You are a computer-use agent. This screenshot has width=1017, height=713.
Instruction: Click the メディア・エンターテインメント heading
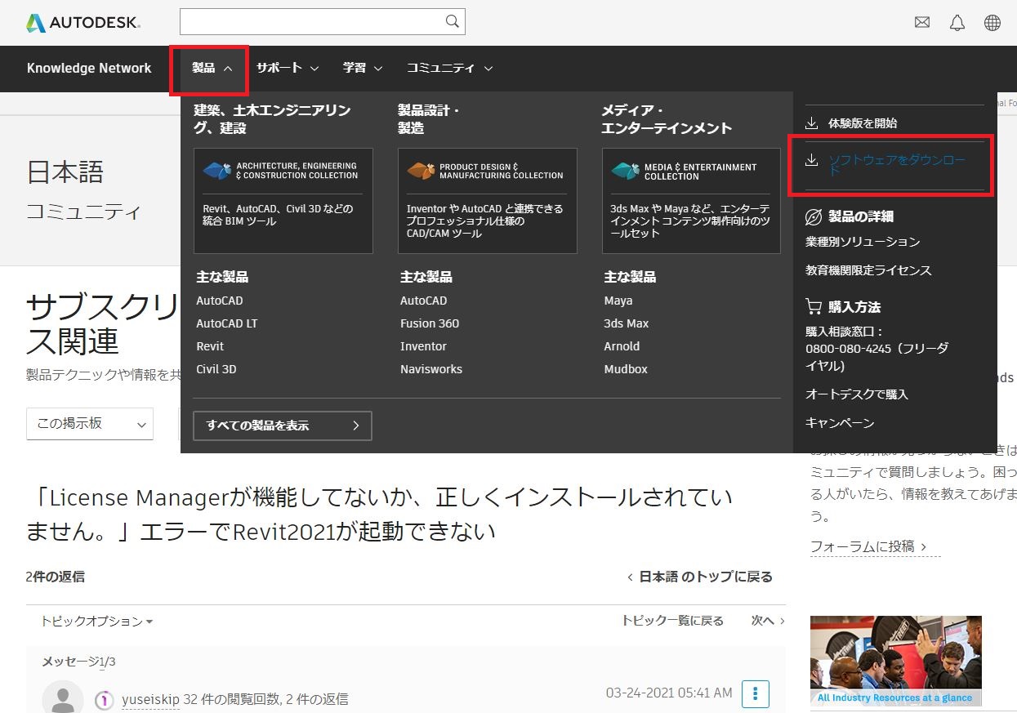(667, 119)
